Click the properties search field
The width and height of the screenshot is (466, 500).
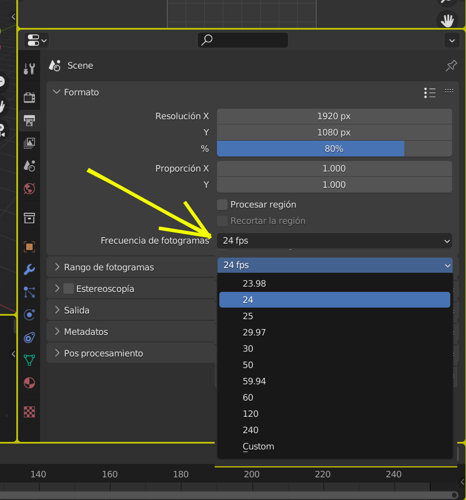click(x=243, y=40)
